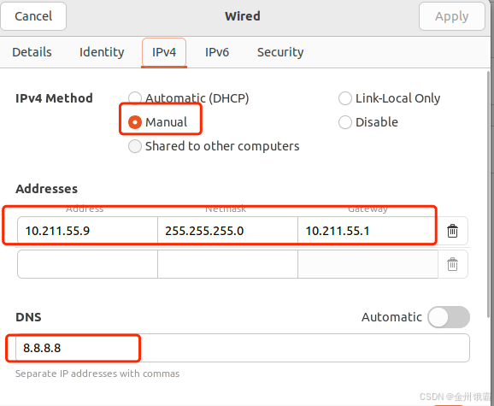Click the gateway field 10.211.55.1

[368, 231]
